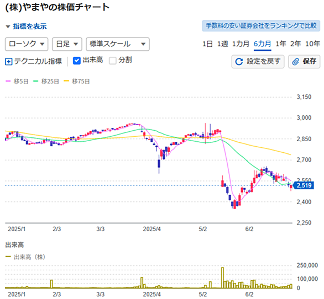Screen dimensions: 324x299
Task: Click the 保存 save button
Action: 304,61
